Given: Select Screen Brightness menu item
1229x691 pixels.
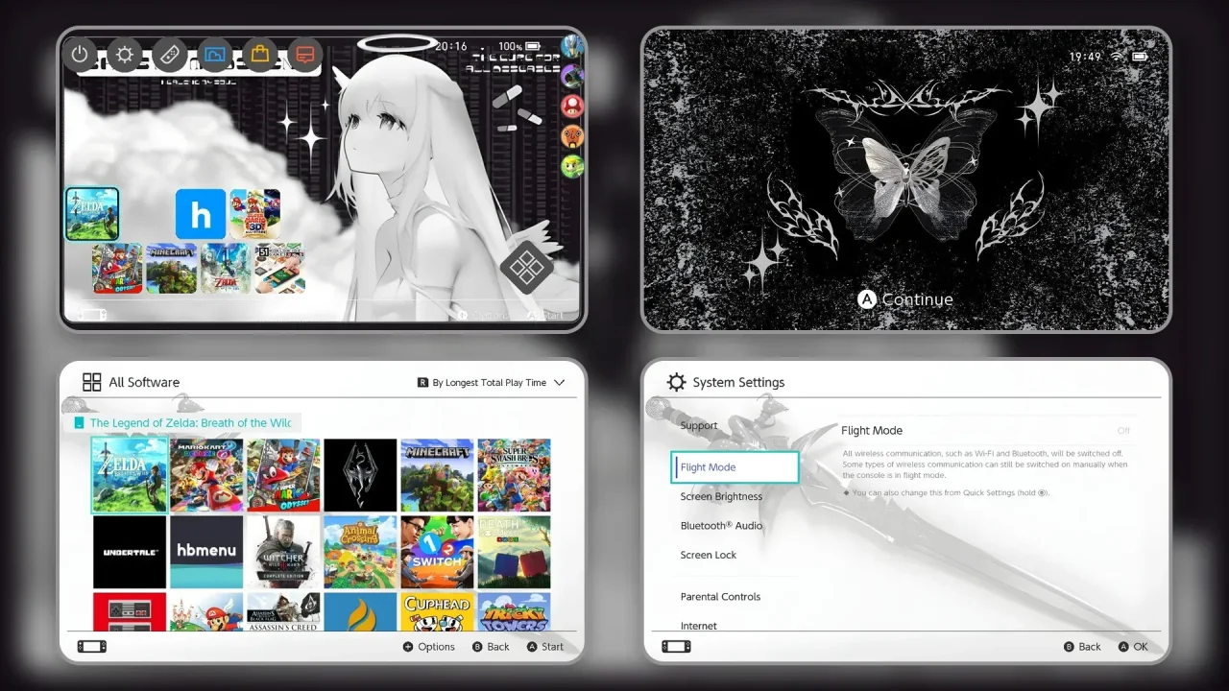Looking at the screenshot, I should (x=721, y=496).
